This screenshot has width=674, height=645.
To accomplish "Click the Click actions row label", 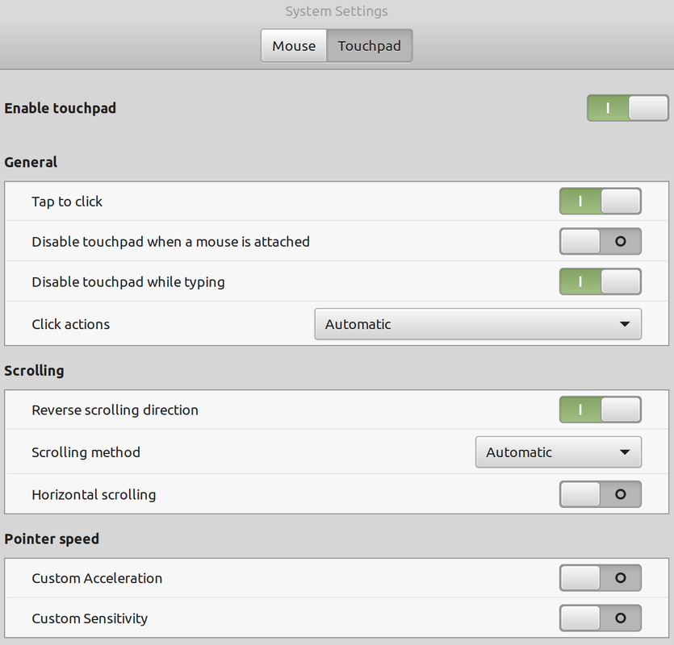I will click(70, 324).
